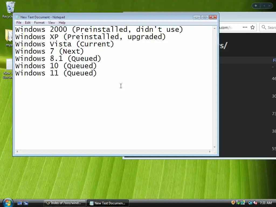
Task: Open the Format menu in Notepad
Action: pos(39,23)
